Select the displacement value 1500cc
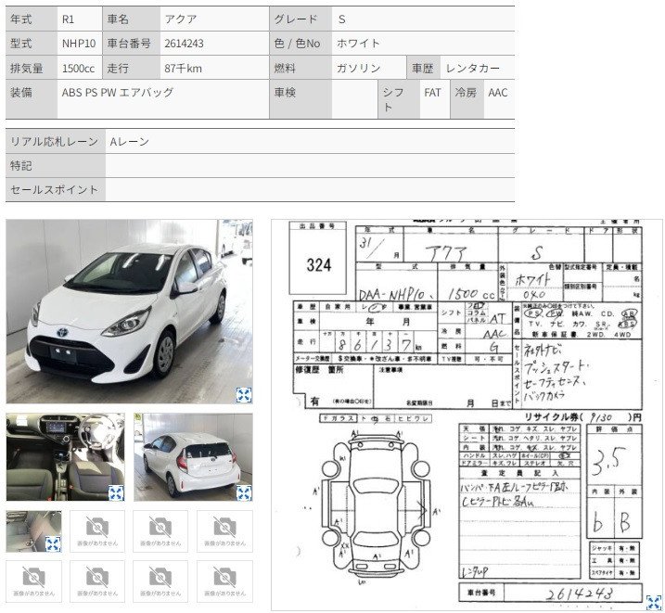This screenshot has width=665, height=613. [x=80, y=68]
